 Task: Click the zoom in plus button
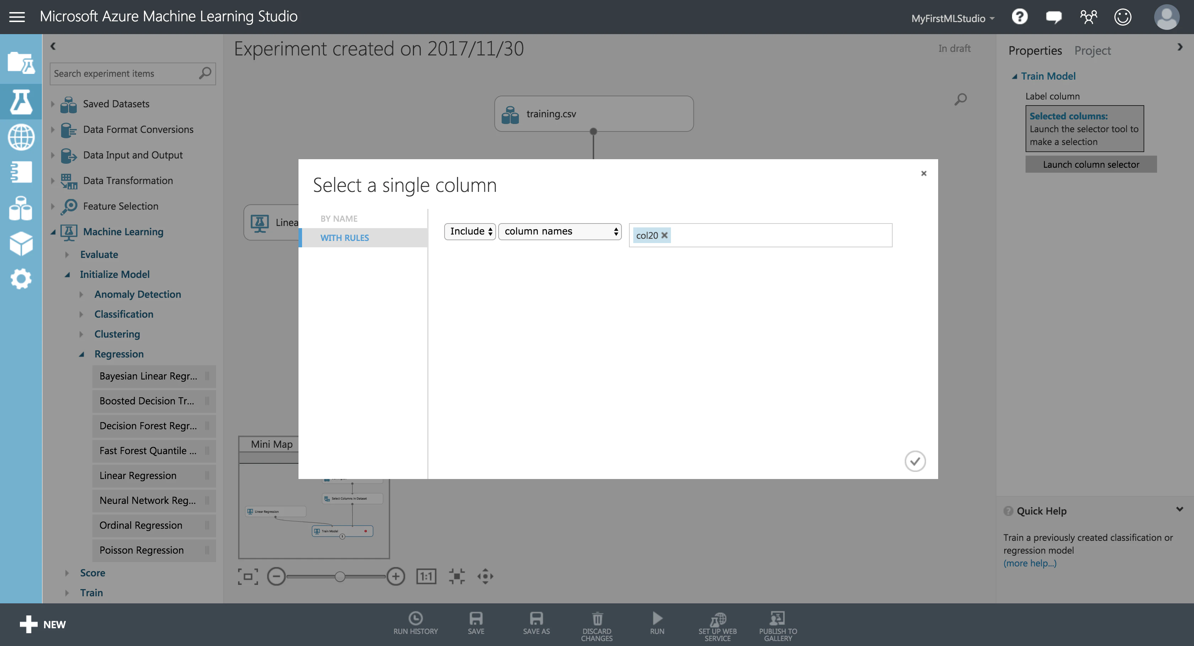pos(396,576)
